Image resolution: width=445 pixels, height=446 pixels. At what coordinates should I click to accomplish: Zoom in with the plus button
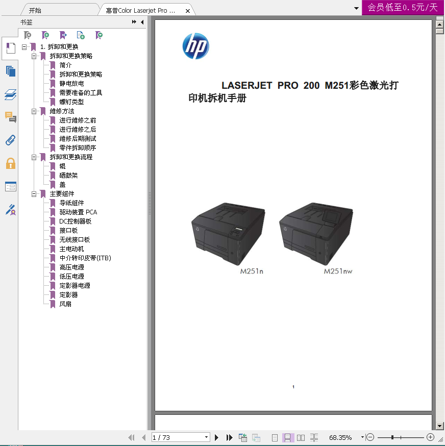tap(431, 437)
